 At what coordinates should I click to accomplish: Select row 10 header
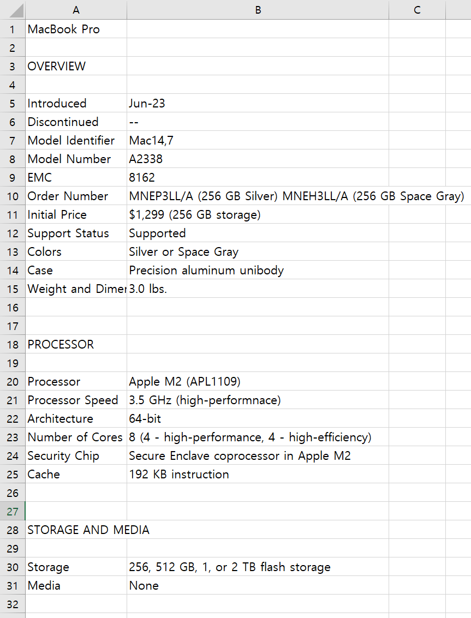tap(13, 196)
